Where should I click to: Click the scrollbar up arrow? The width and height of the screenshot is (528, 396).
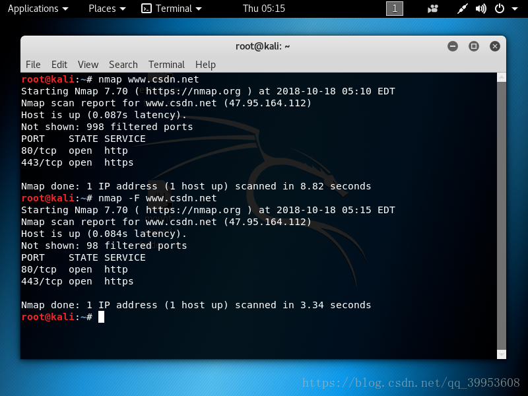tap(502, 77)
